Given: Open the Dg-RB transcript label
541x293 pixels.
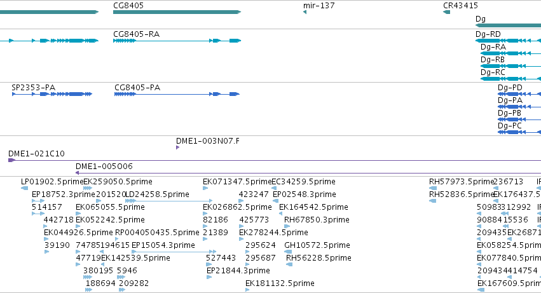Looking at the screenshot, I should click(492, 60).
